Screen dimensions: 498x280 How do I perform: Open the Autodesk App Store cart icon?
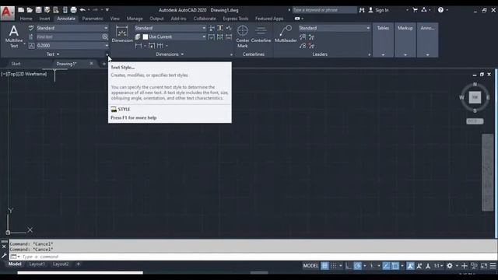coord(415,10)
